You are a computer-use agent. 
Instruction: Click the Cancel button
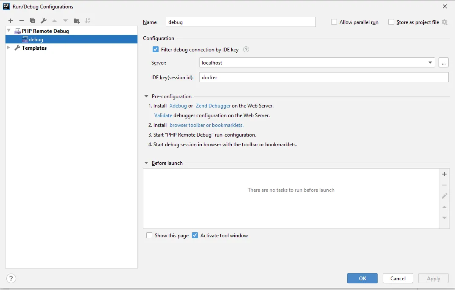pos(397,278)
